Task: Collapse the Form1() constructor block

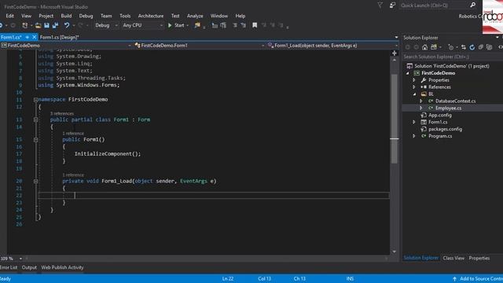Action: (35, 140)
